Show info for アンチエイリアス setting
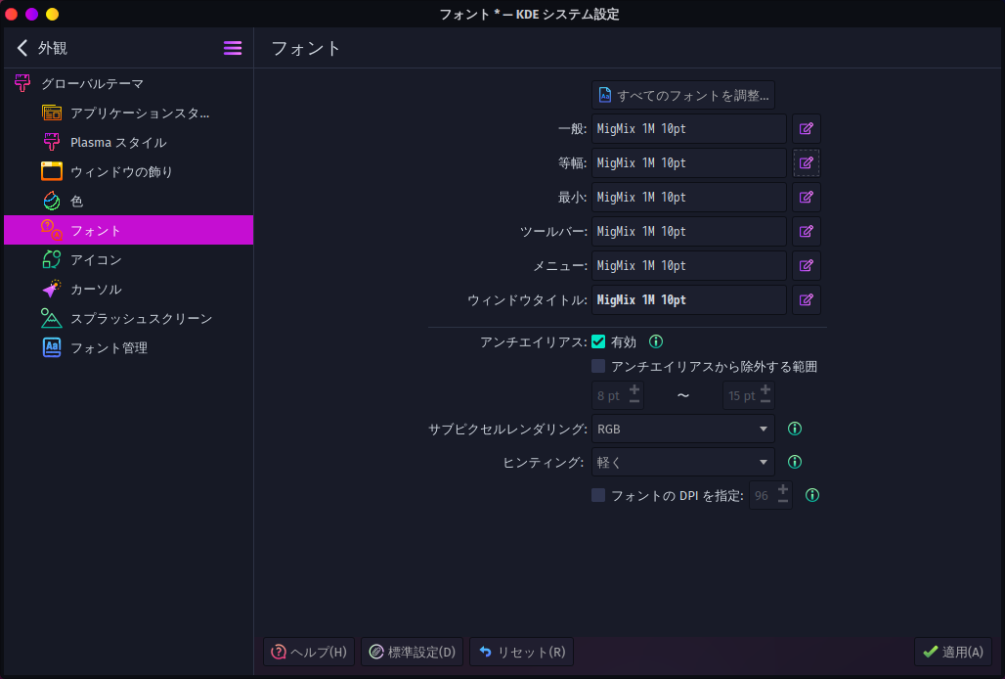Image resolution: width=1005 pixels, height=679 pixels. [x=656, y=341]
